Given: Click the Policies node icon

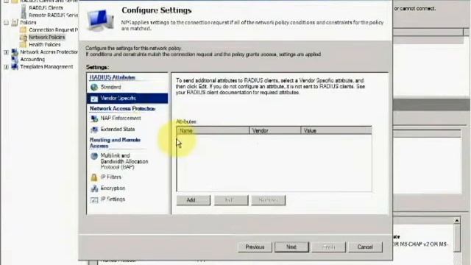Looking at the screenshot, I should [x=15, y=23].
